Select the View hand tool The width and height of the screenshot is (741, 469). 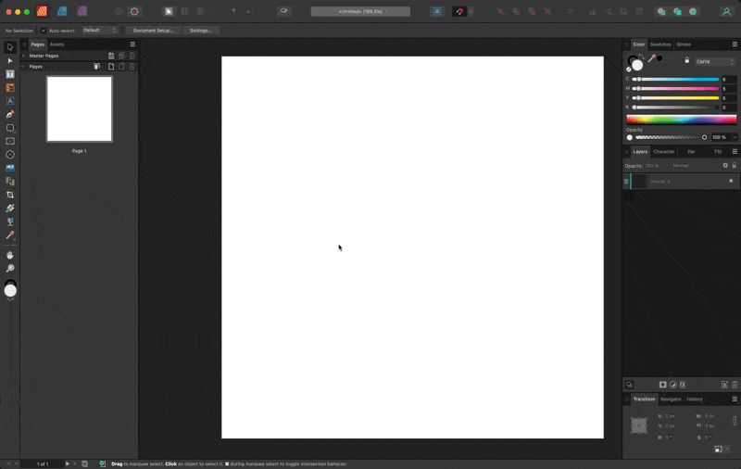point(10,255)
